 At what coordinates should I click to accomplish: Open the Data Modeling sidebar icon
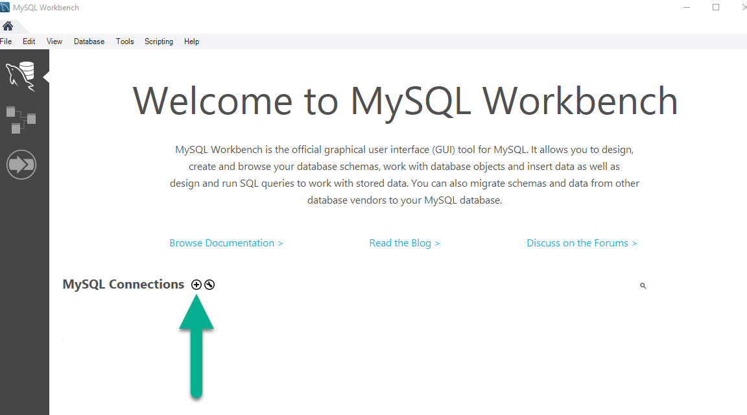pyautogui.click(x=22, y=120)
